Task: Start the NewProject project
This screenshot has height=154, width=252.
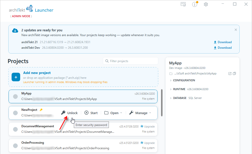Action: (91, 113)
